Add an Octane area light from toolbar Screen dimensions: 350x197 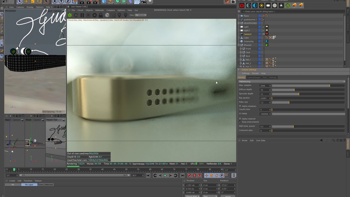(x=268, y=5)
